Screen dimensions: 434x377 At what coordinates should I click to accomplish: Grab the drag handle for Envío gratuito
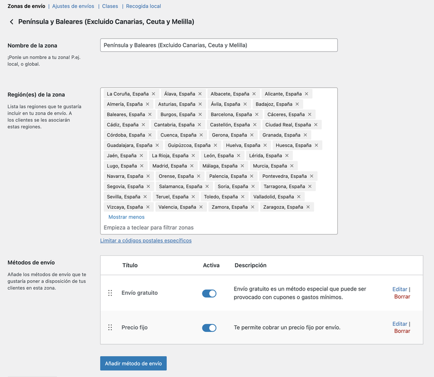coord(110,293)
